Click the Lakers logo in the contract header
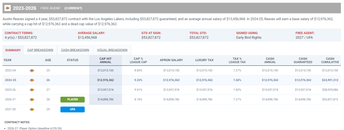The height and width of the screenshot is (130, 344). click(x=8, y=8)
